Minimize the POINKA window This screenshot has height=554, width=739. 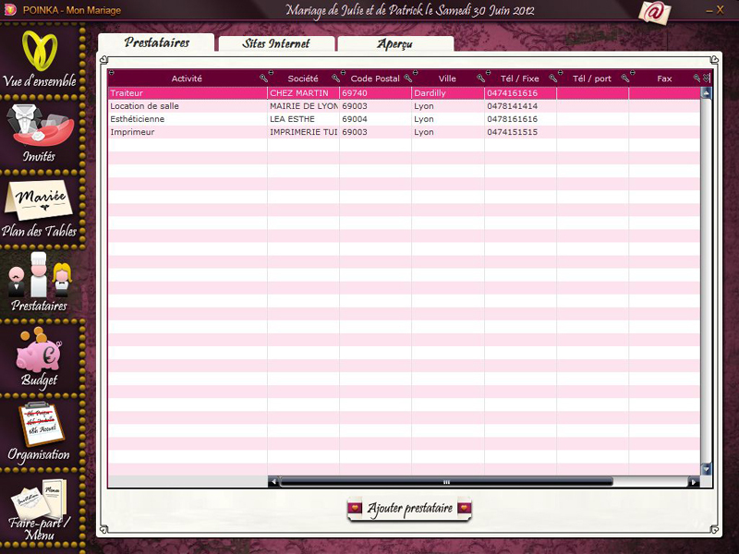[709, 10]
